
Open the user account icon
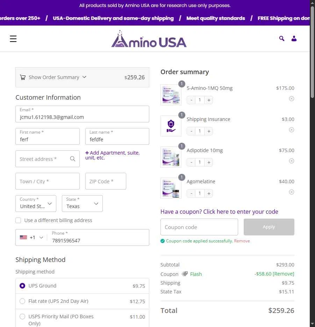click(294, 38)
